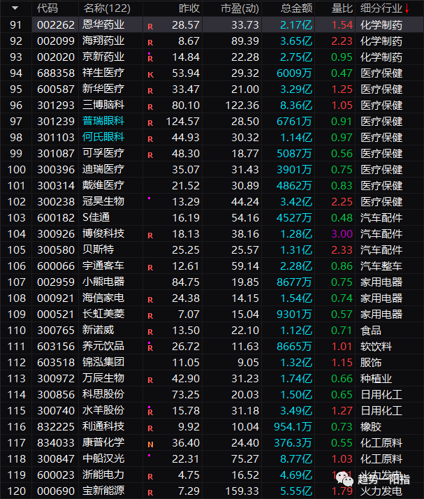Open highlighted stock 何氏眼科
The width and height of the screenshot is (424, 499).
(x=103, y=137)
